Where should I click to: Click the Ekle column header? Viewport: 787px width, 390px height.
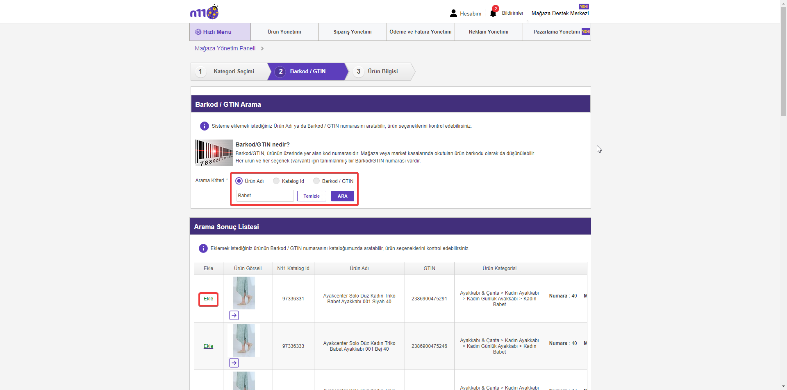coord(209,268)
